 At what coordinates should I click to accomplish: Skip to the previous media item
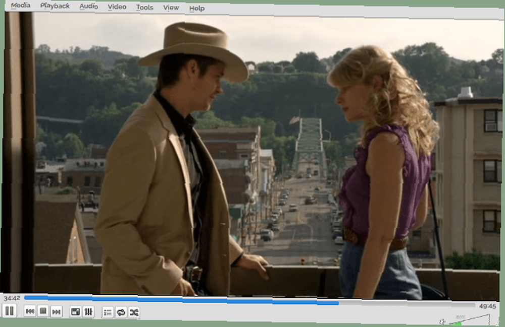coord(30,311)
